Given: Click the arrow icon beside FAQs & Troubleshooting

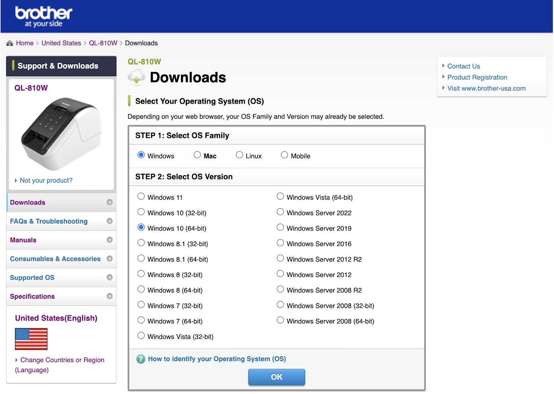Looking at the screenshot, I should 110,221.
